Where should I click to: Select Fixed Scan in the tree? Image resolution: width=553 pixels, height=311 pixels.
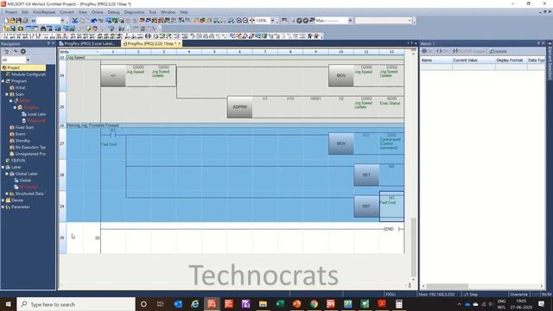(22, 127)
